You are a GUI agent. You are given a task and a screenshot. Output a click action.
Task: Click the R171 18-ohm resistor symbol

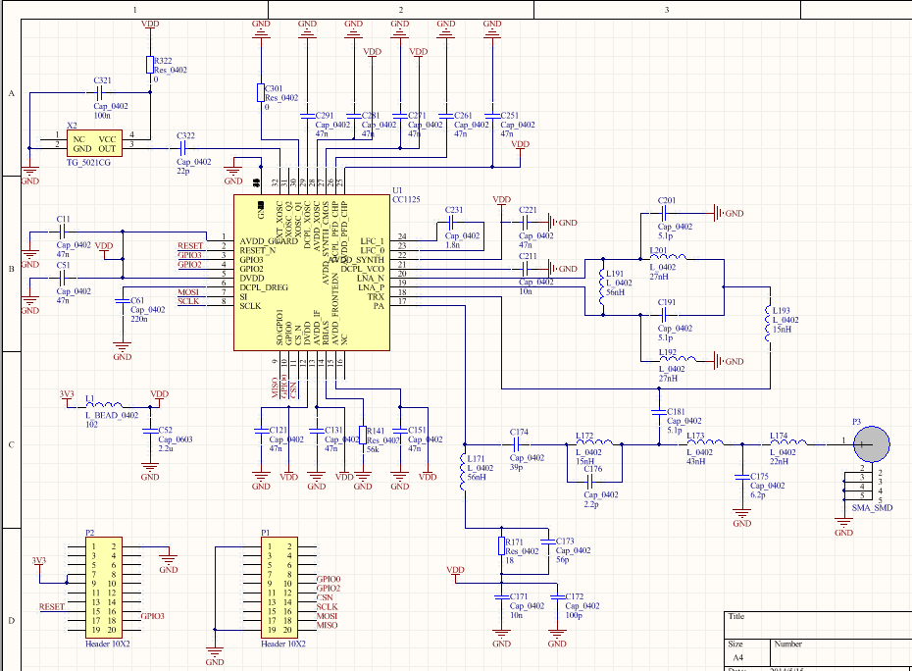tap(501, 545)
